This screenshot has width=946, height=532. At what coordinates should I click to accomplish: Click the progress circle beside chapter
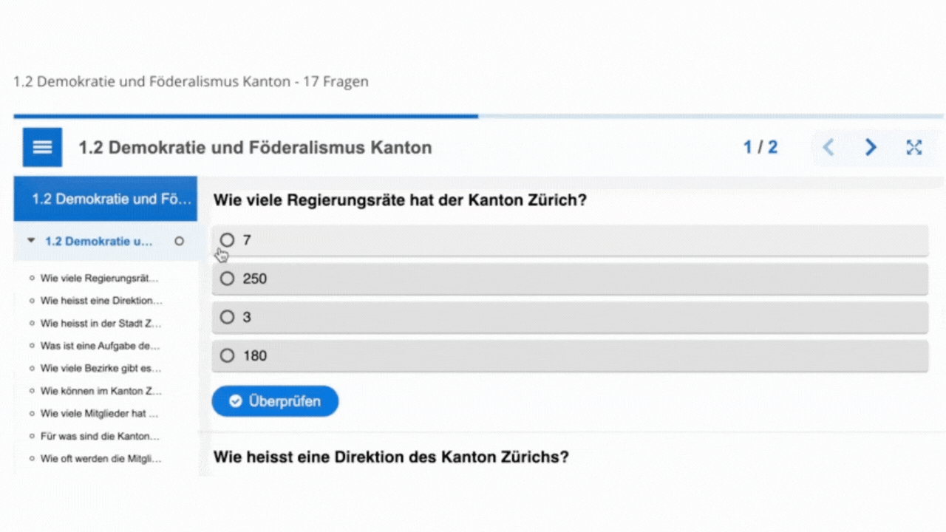(179, 241)
